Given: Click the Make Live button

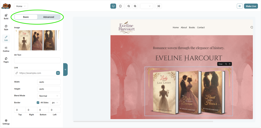Looking at the screenshot, I should pos(251,6).
